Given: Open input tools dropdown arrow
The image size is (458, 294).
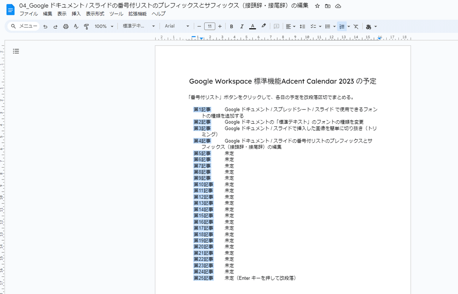Looking at the screenshot, I should coord(376,26).
